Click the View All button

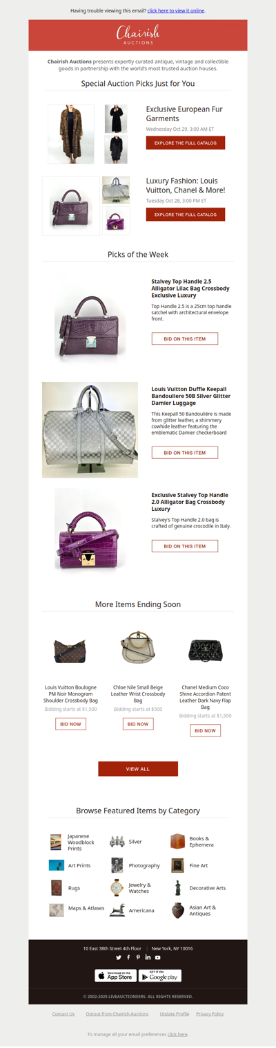pyautogui.click(x=138, y=769)
